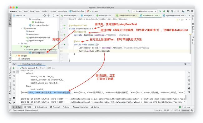Click the Run output horizontal scrollbar
This screenshot has width=203, height=123.
[x=27, y=104]
